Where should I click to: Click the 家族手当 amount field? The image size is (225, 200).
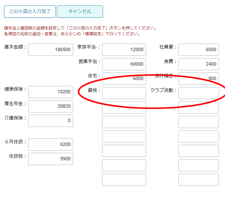coord(124,49)
